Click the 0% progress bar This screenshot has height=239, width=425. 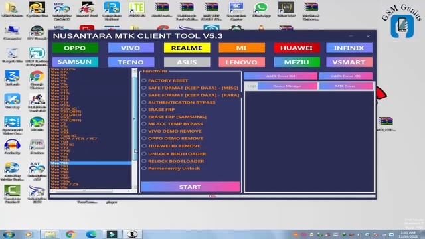[212, 196]
